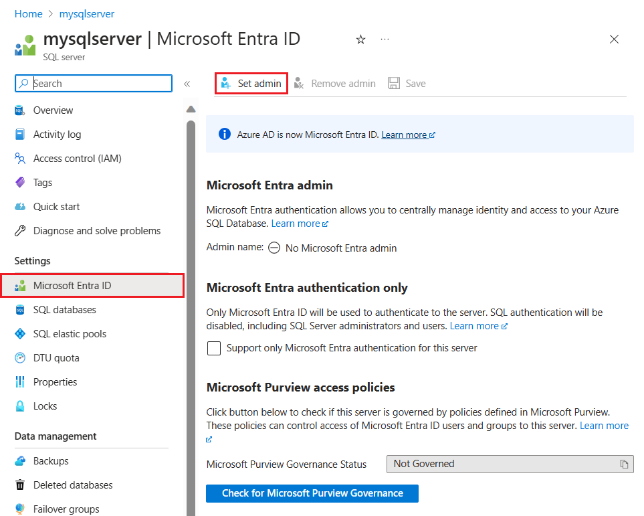Open the more options ellipsis menu

click(385, 39)
